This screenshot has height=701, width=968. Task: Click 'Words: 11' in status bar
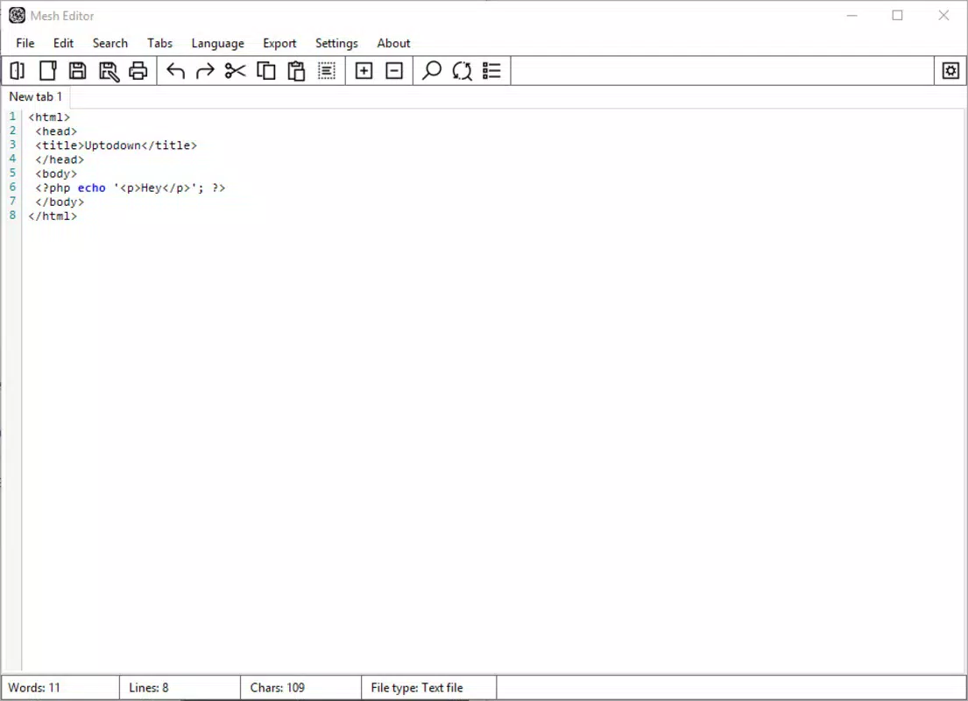(x=34, y=687)
